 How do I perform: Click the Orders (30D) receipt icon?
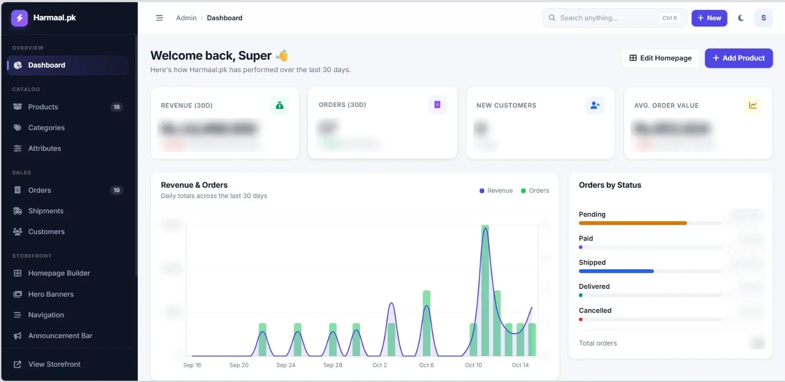pyautogui.click(x=437, y=104)
